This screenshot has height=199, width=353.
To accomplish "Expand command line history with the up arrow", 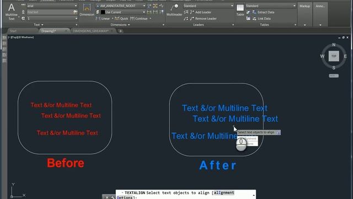I will [x=254, y=195].
